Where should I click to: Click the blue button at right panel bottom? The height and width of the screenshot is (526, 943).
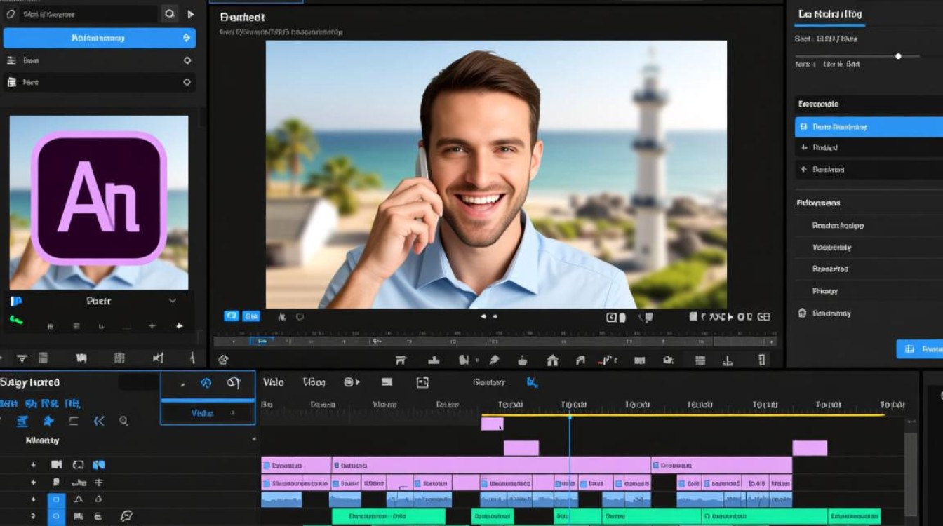tap(920, 349)
